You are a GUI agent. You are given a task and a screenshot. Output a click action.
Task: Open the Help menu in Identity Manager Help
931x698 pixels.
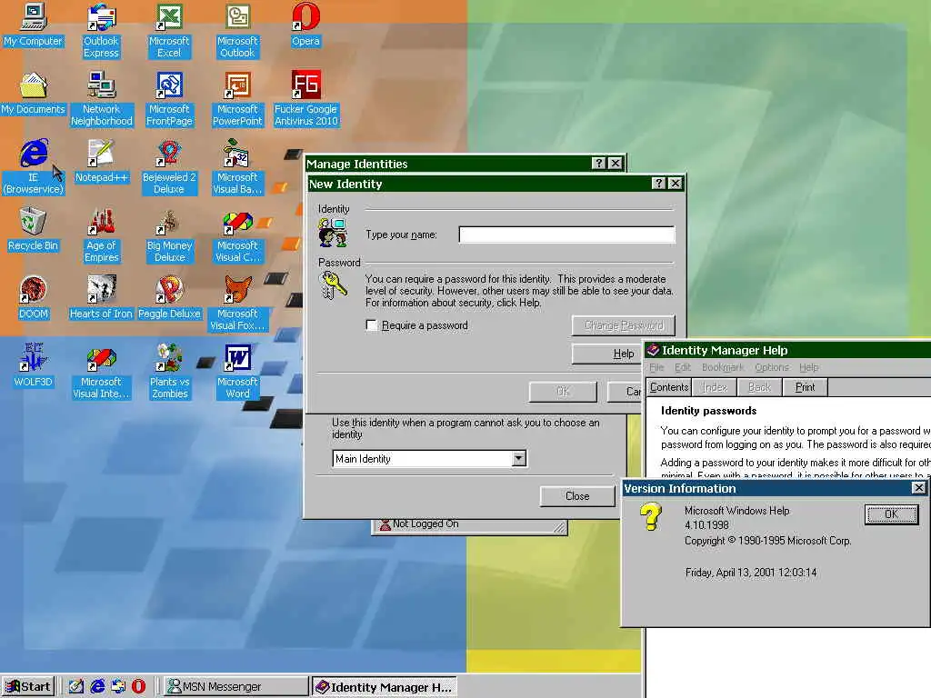tap(808, 367)
